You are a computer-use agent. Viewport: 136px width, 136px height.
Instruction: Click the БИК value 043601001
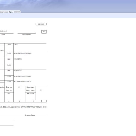[18, 59]
